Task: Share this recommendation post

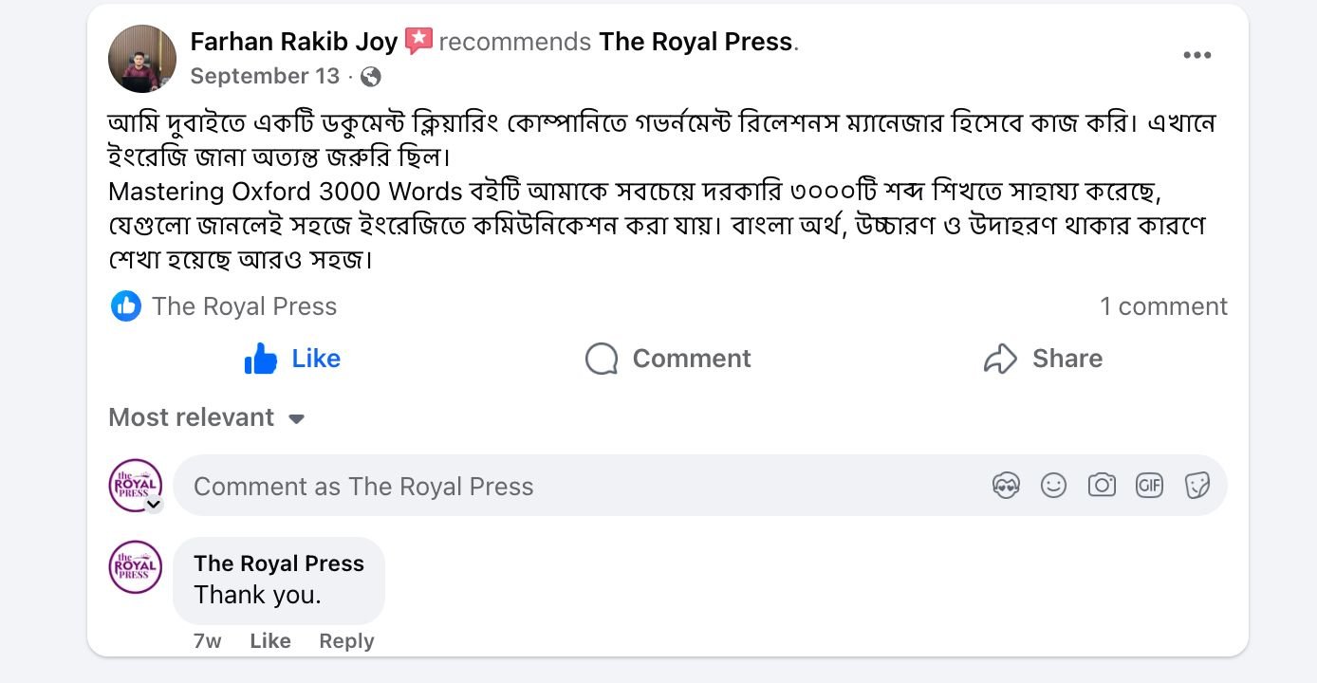Action: pyautogui.click(x=1043, y=359)
